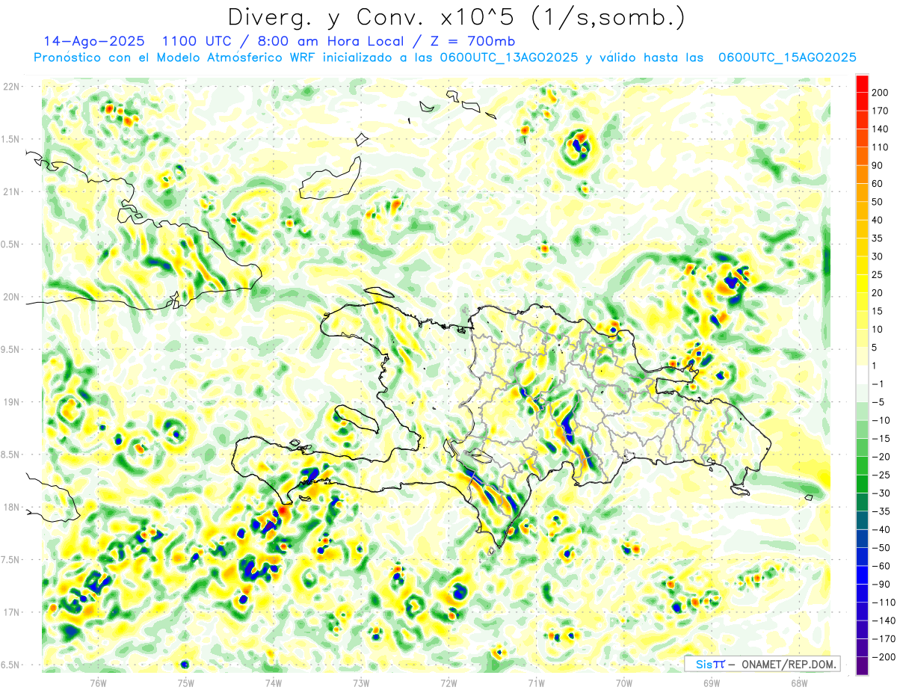Viewport: 897px width, 693px height.
Task: Click the '-170' colorbar value
Action: tap(884, 638)
